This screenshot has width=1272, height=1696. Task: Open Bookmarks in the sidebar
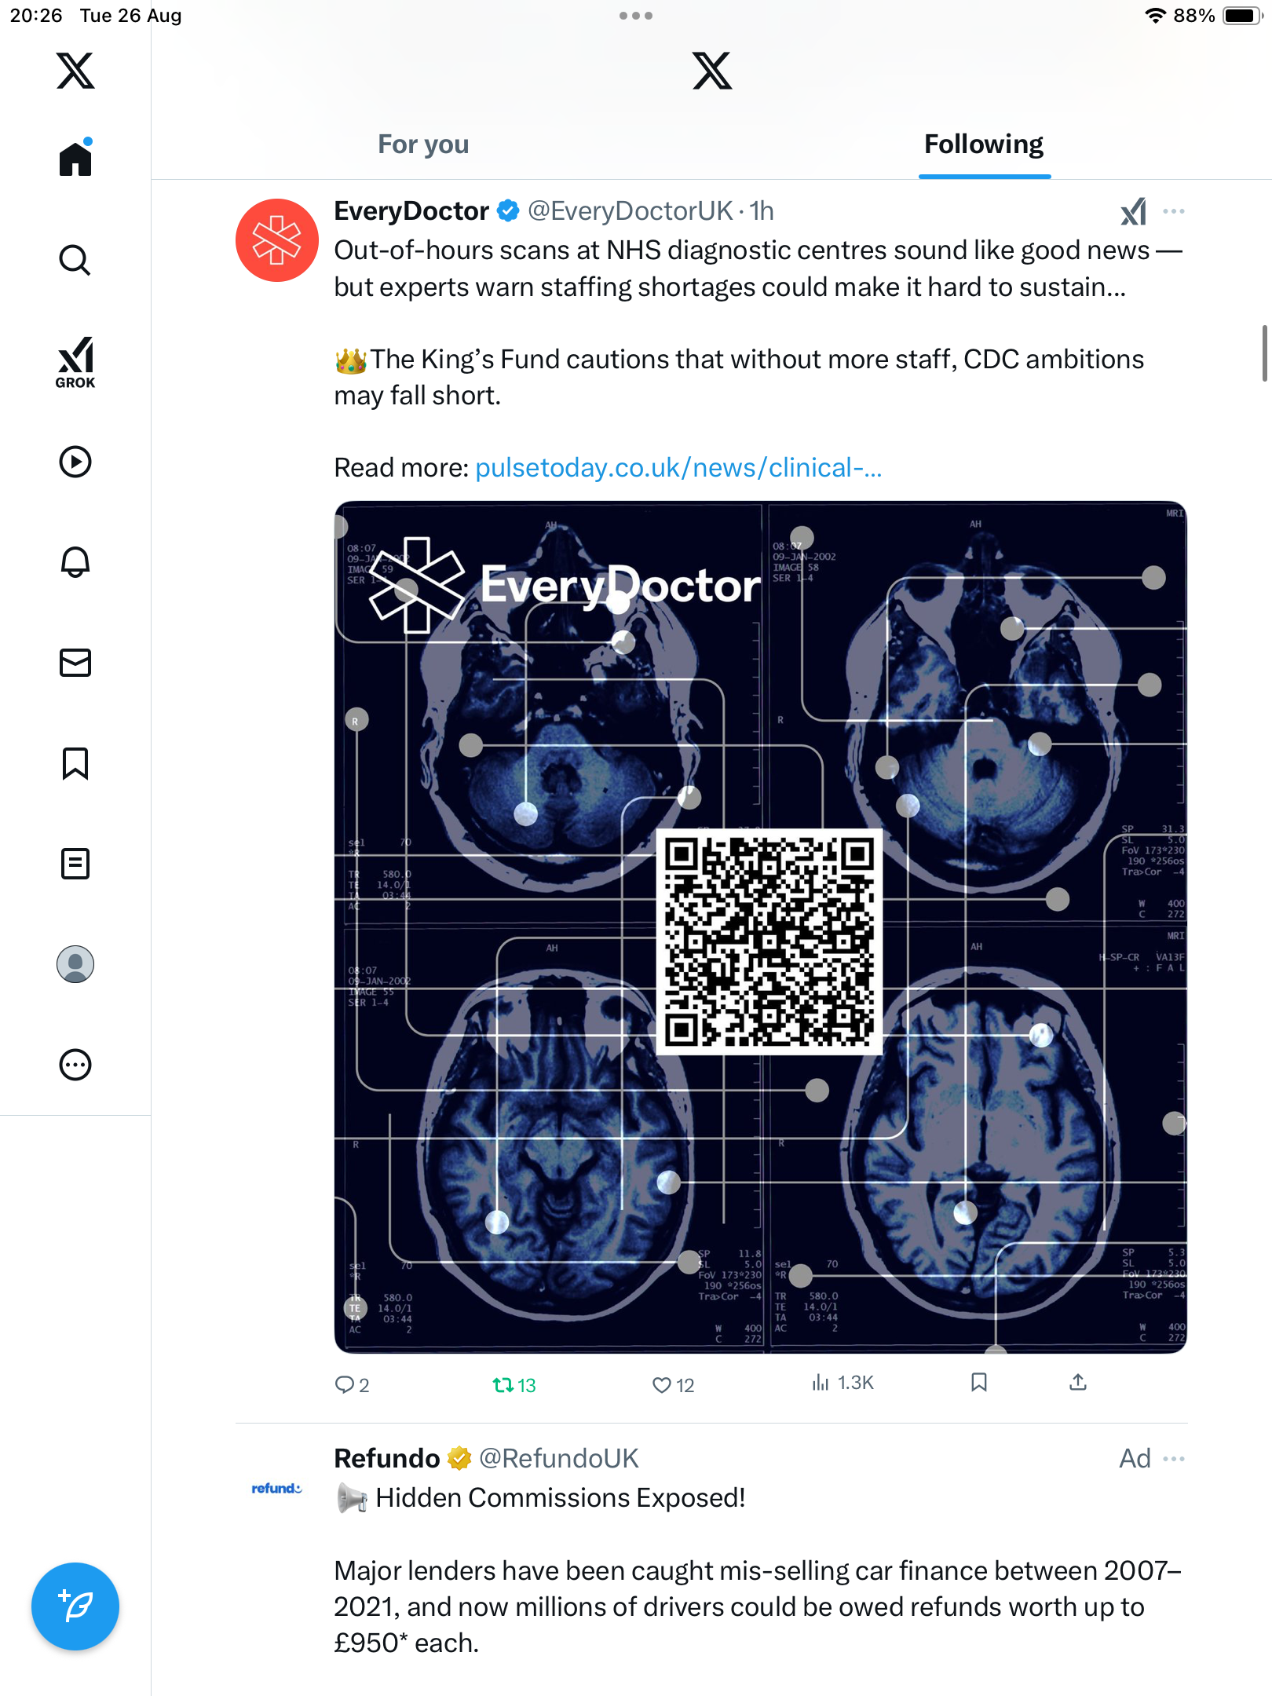click(75, 763)
